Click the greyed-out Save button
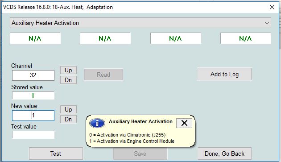Screen dimensions: 281x162 [x=140, y=154]
